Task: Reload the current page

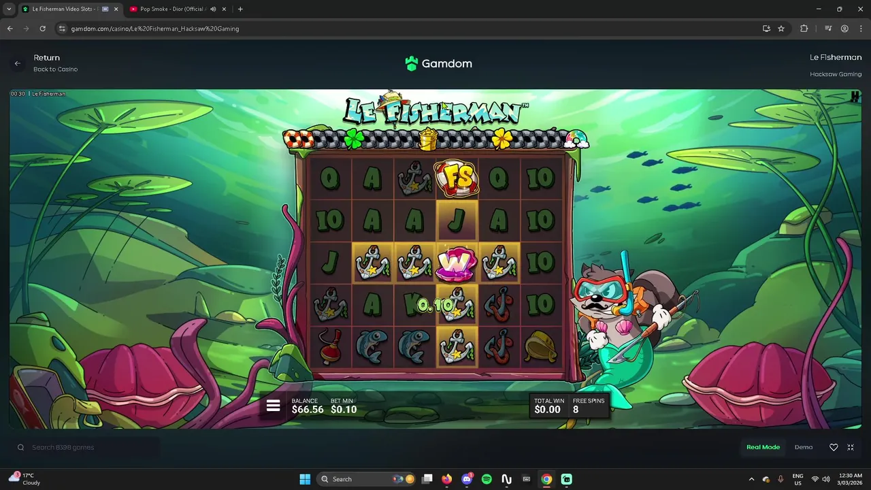Action: point(42,29)
